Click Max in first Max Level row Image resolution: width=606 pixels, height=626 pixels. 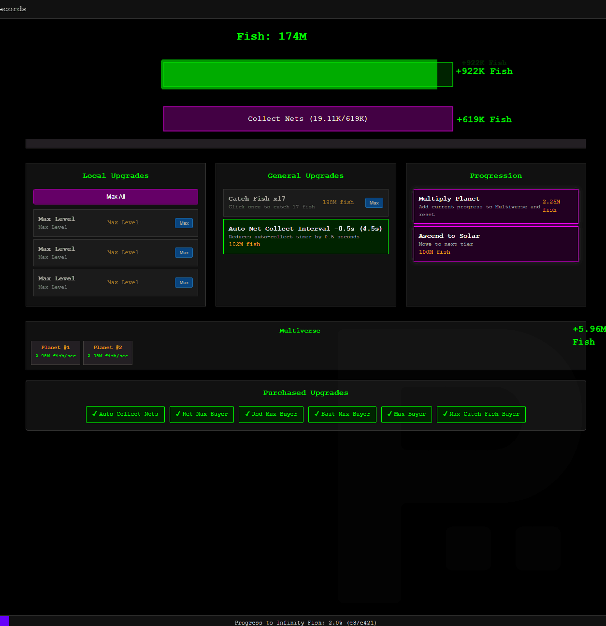(x=184, y=223)
